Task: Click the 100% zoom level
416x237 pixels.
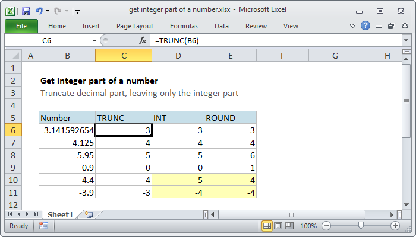Action: 308,226
